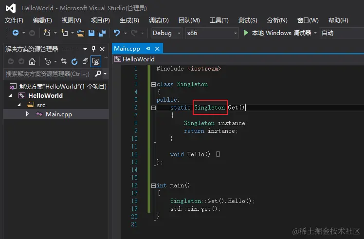This screenshot has width=364, height=239.
Task: Select the src folder
Action: click(x=36, y=105)
